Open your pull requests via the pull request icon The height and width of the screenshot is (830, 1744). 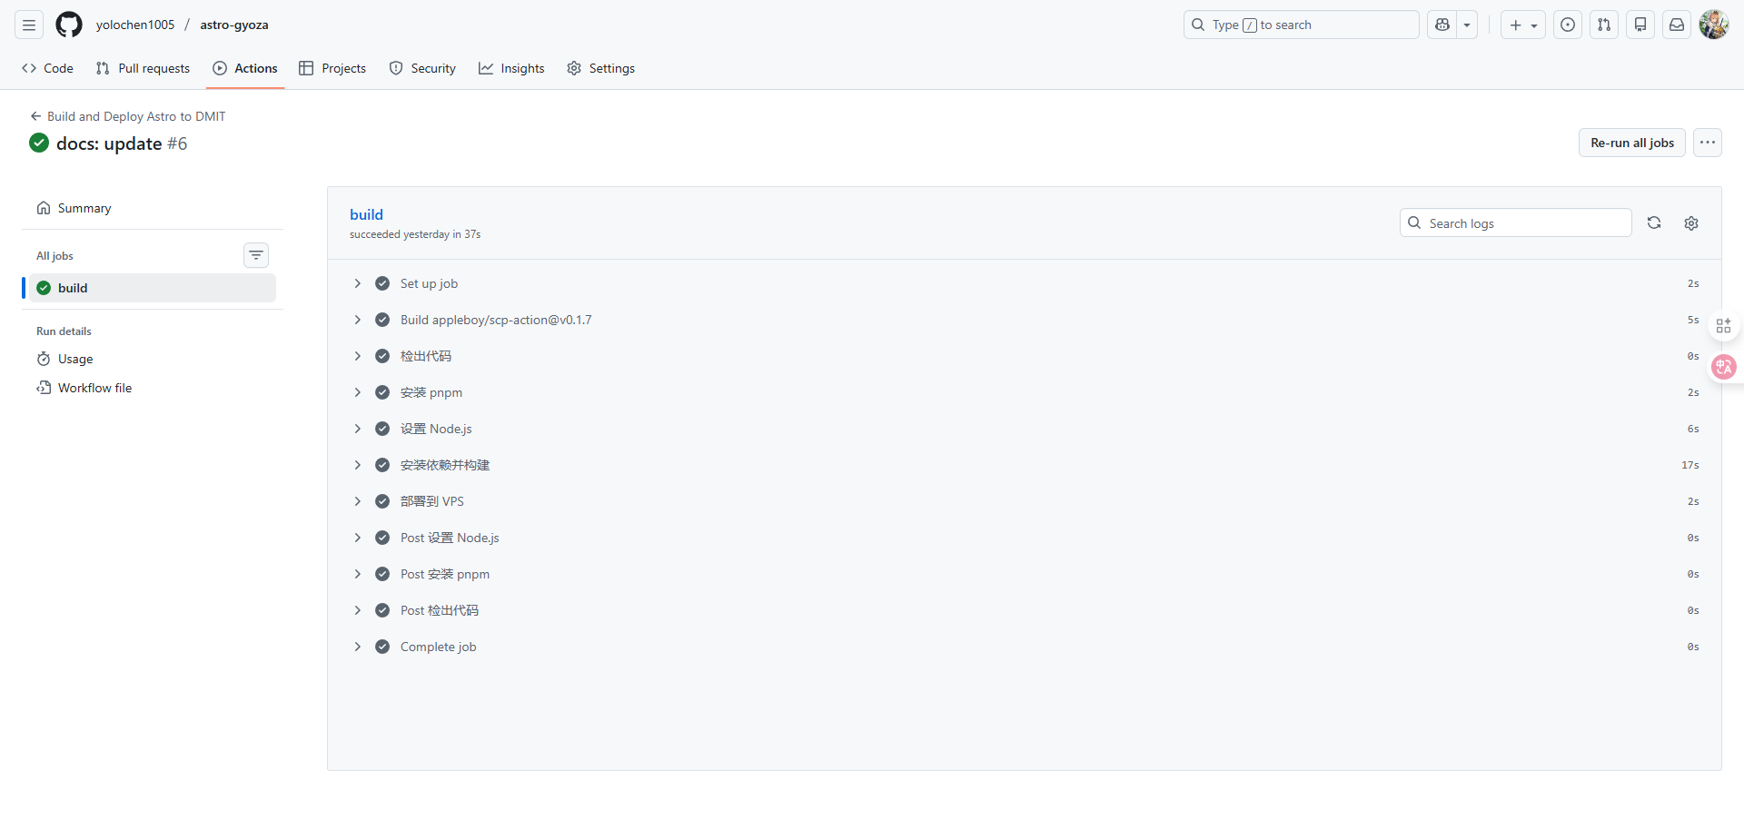[x=1604, y=25]
